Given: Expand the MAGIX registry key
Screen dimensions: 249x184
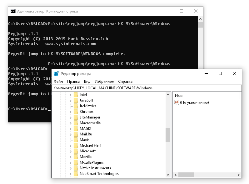Looking at the screenshot, I should [x=71, y=129].
